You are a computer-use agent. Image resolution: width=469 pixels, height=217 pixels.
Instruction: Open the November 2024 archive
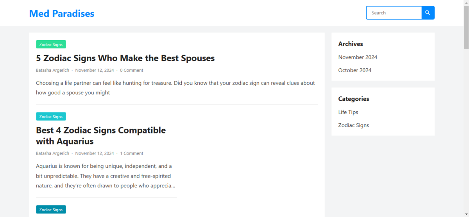click(358, 57)
